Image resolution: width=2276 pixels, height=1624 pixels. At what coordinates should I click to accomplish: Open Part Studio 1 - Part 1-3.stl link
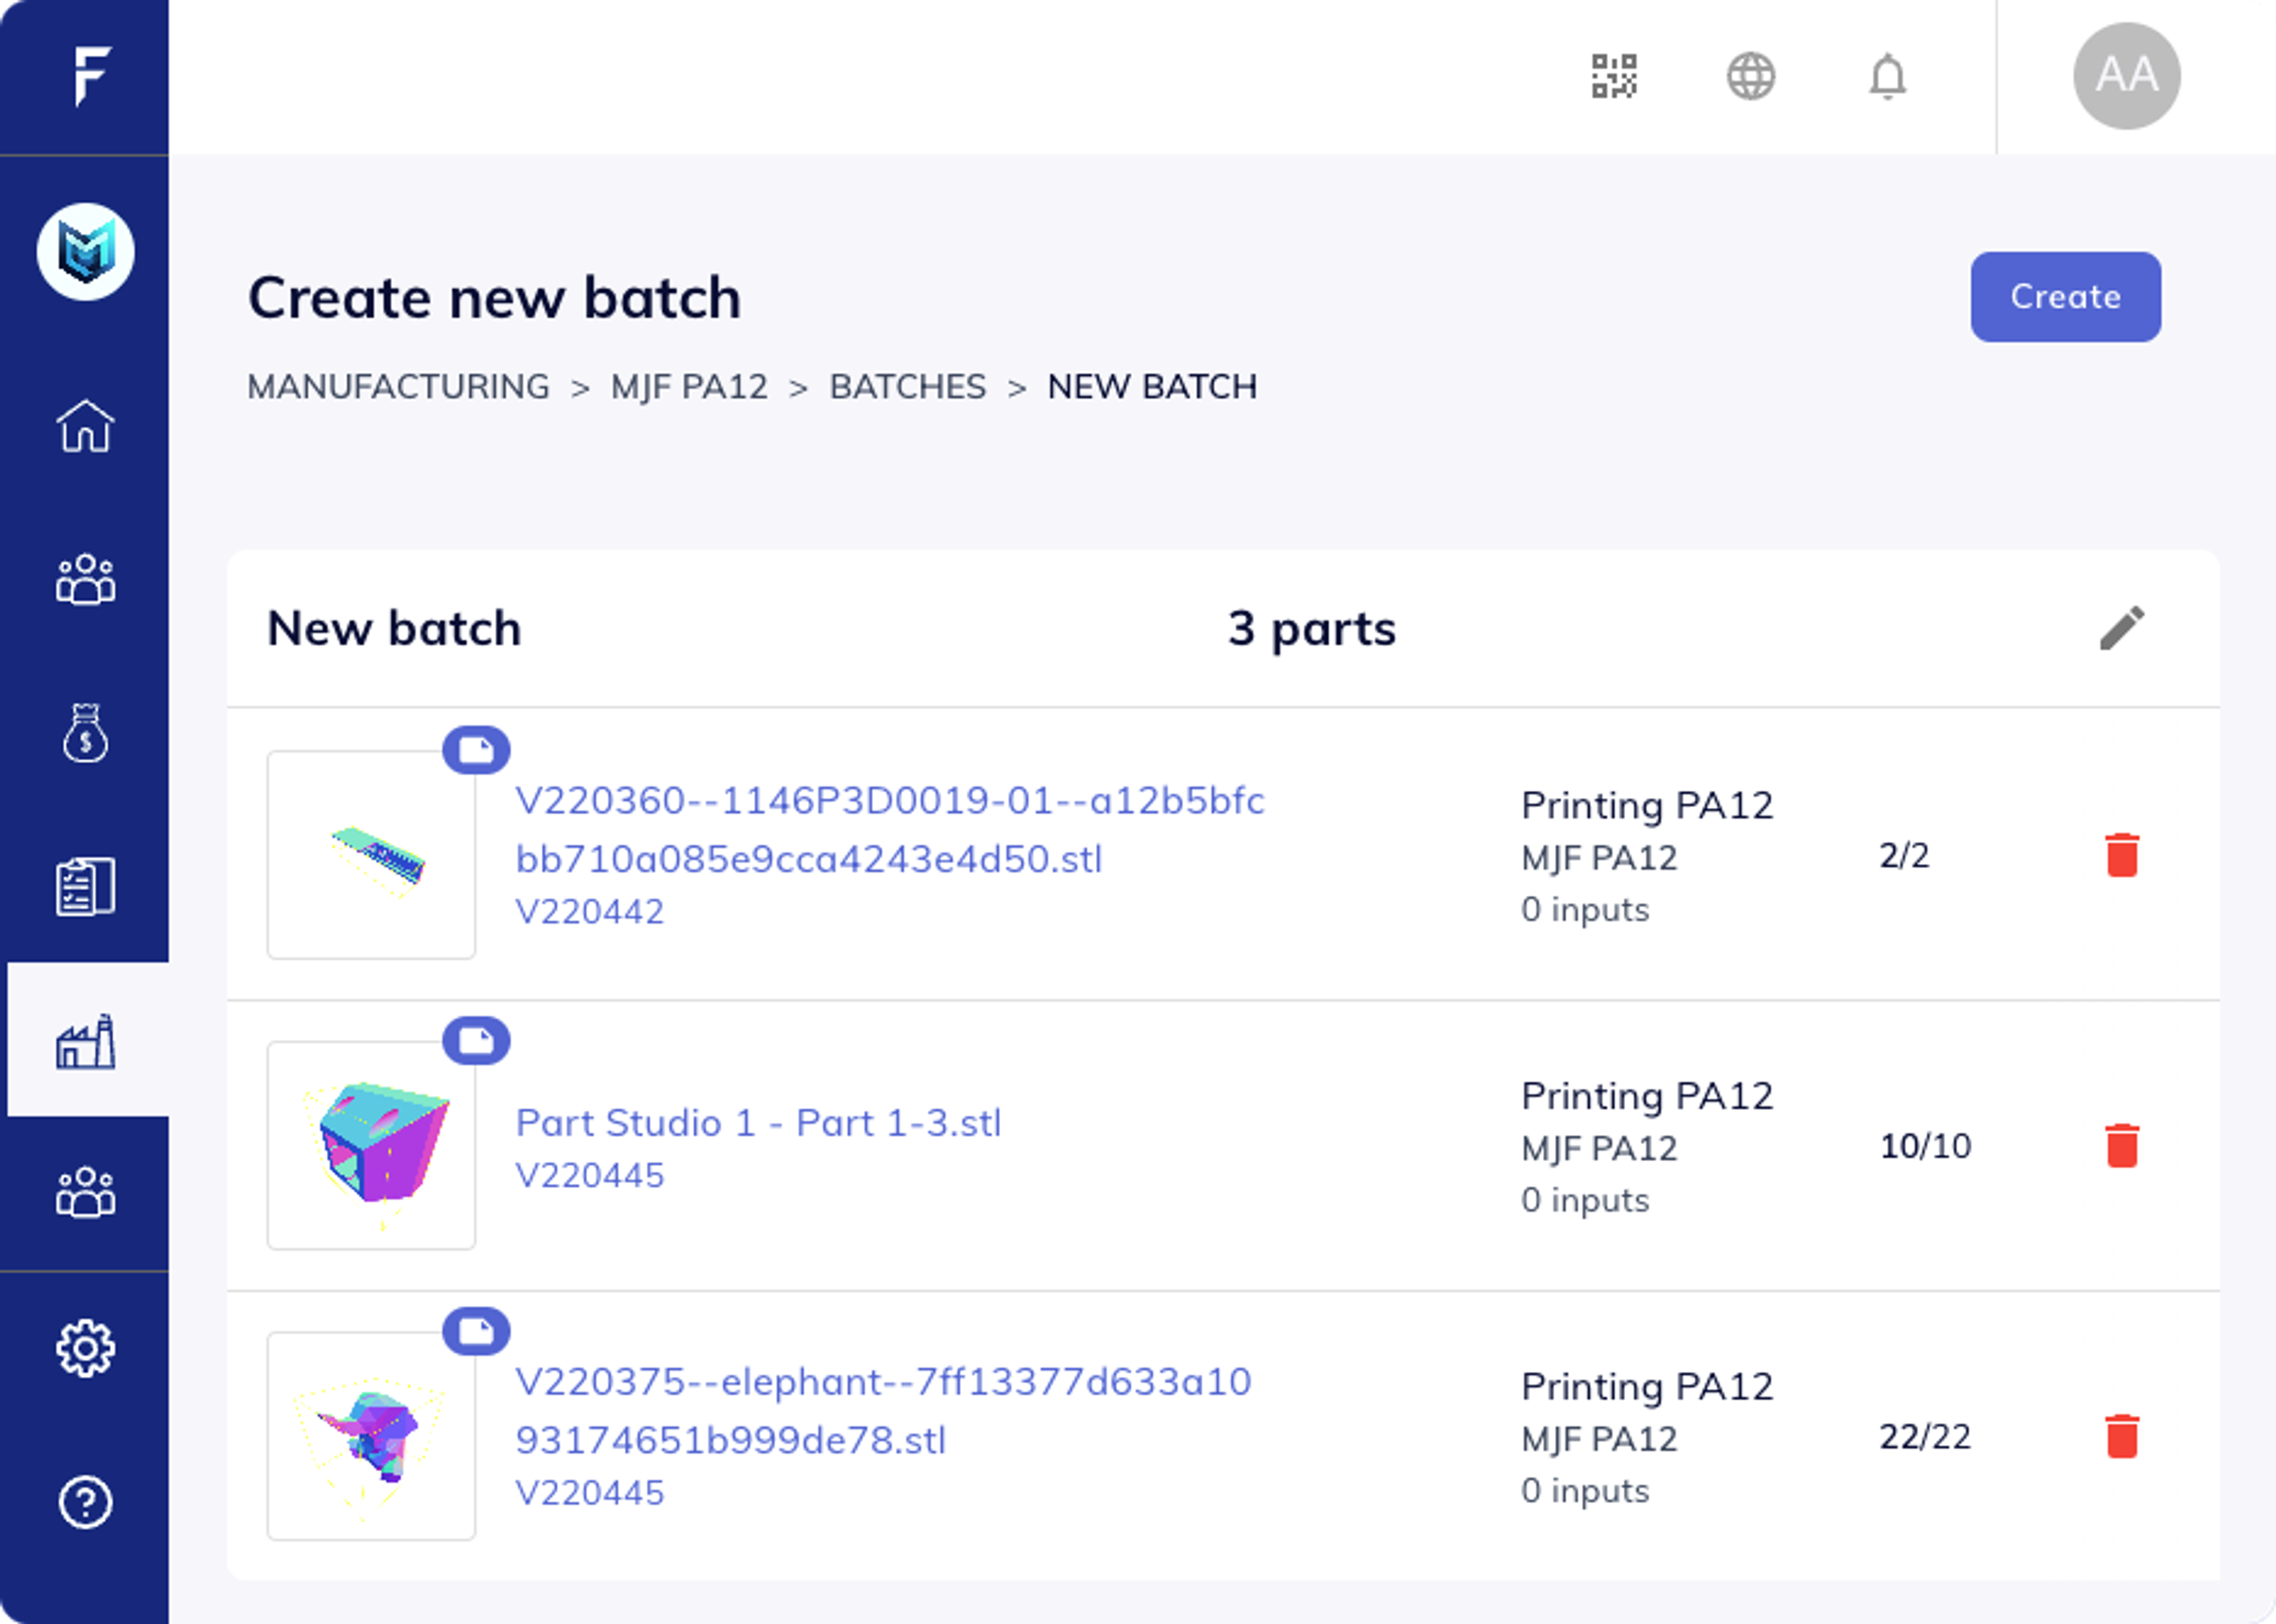(x=757, y=1123)
